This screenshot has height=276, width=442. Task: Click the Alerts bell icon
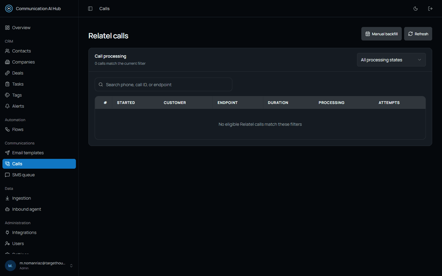coord(7,106)
